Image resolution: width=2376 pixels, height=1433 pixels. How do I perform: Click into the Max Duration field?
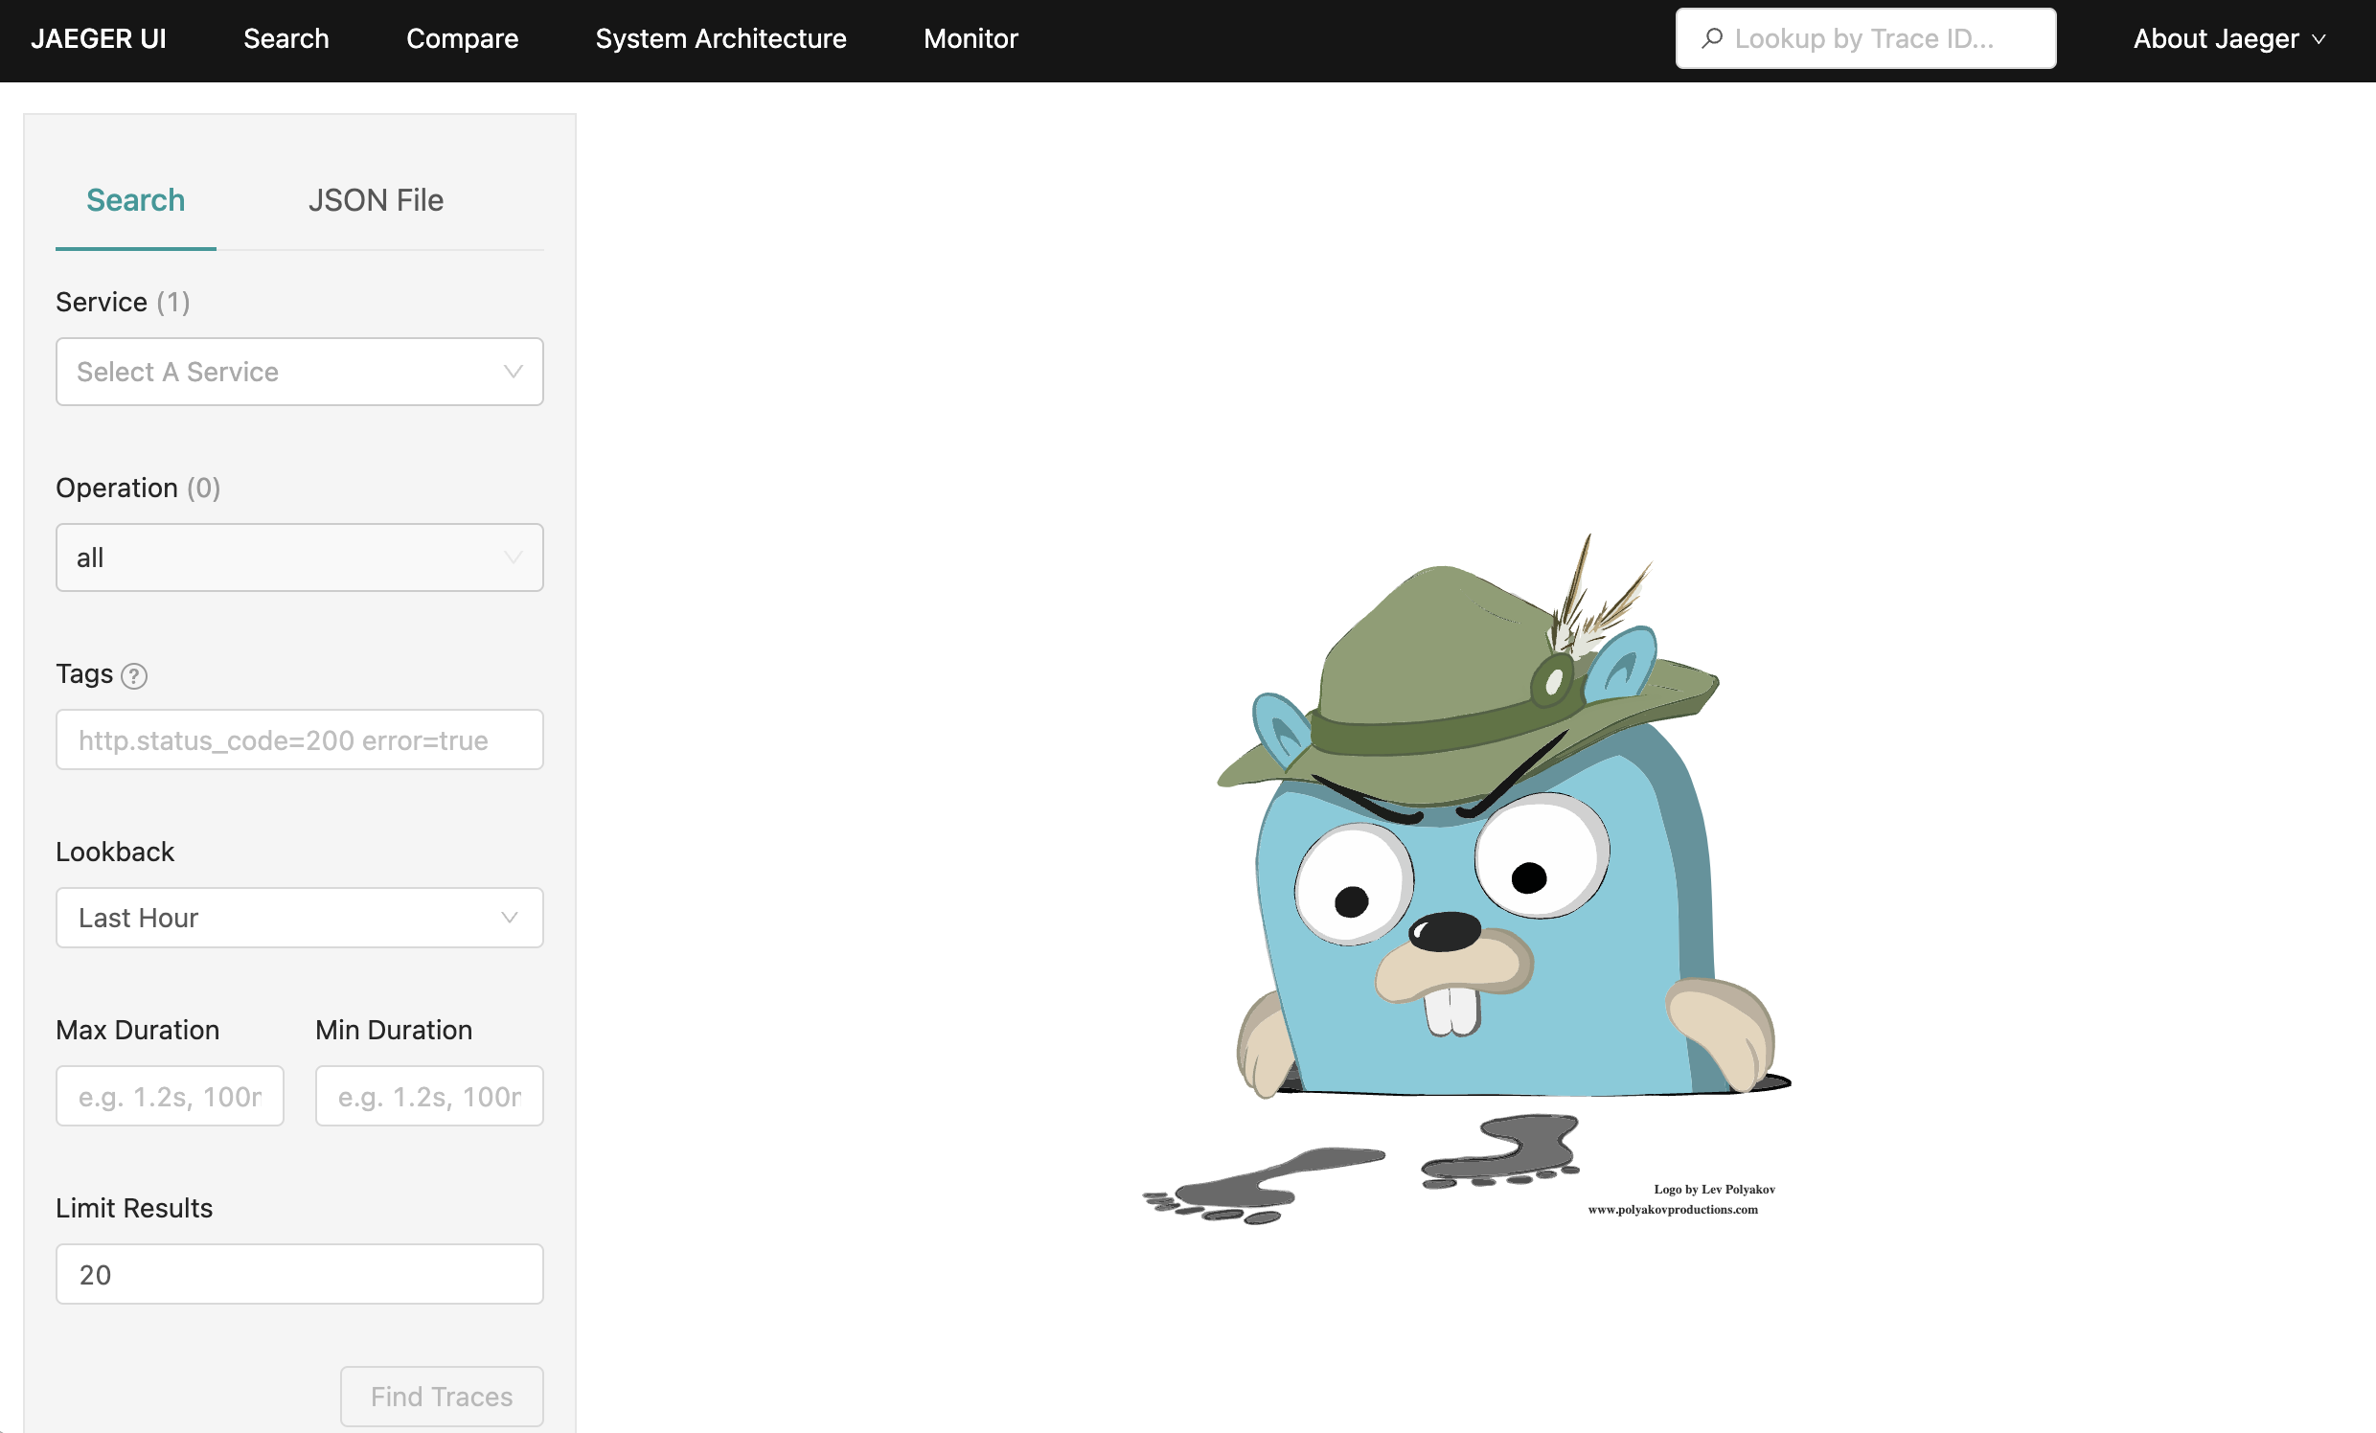(170, 1096)
